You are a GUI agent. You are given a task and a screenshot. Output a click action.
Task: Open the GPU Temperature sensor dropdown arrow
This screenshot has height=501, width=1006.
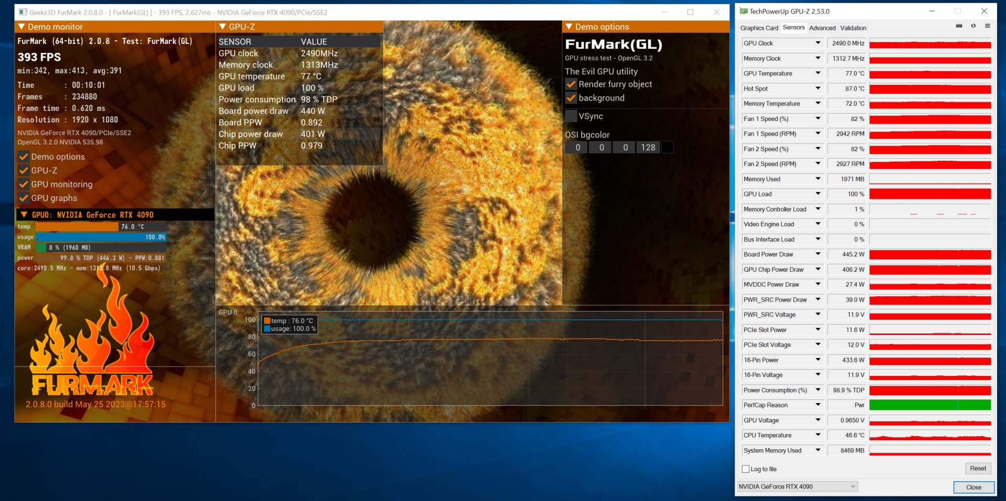tap(817, 73)
